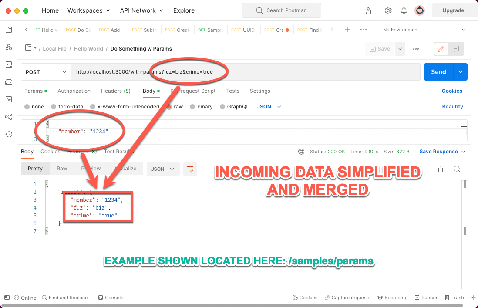
Task: Expand the Save options arrow
Action: tap(400, 49)
